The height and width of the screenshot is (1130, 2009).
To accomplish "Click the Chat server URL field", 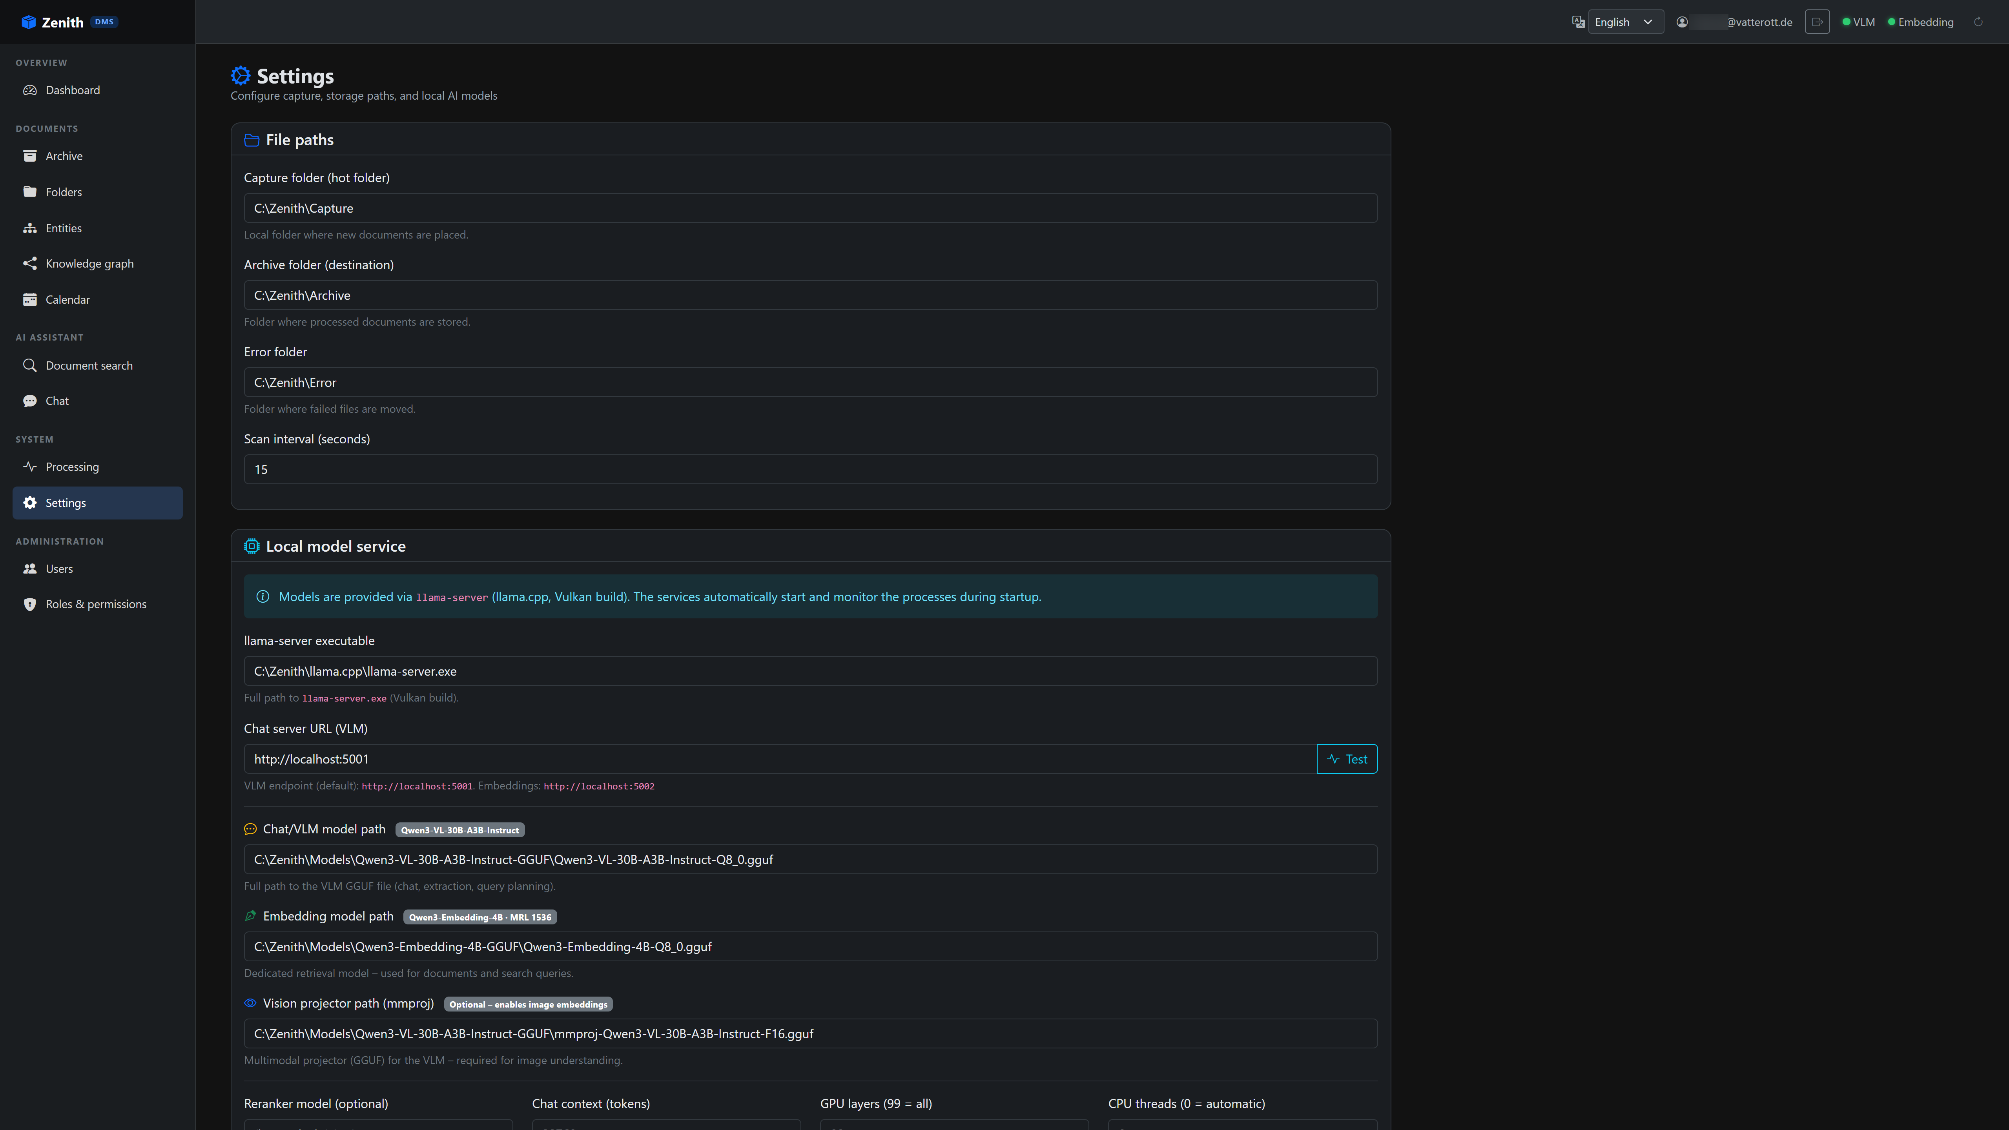I will 780,760.
